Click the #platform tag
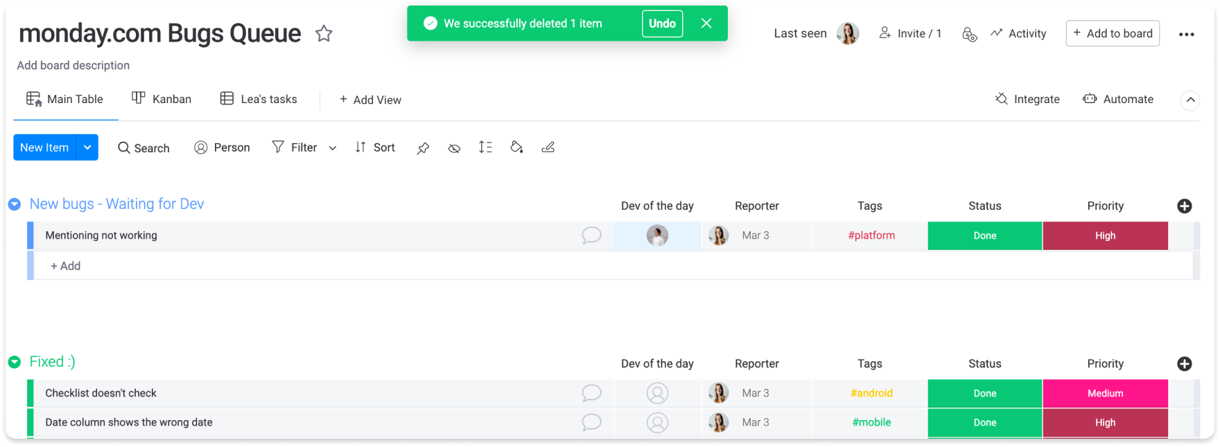 871,235
